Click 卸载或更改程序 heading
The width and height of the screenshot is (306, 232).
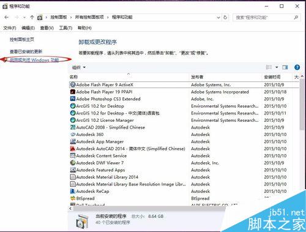97,42
